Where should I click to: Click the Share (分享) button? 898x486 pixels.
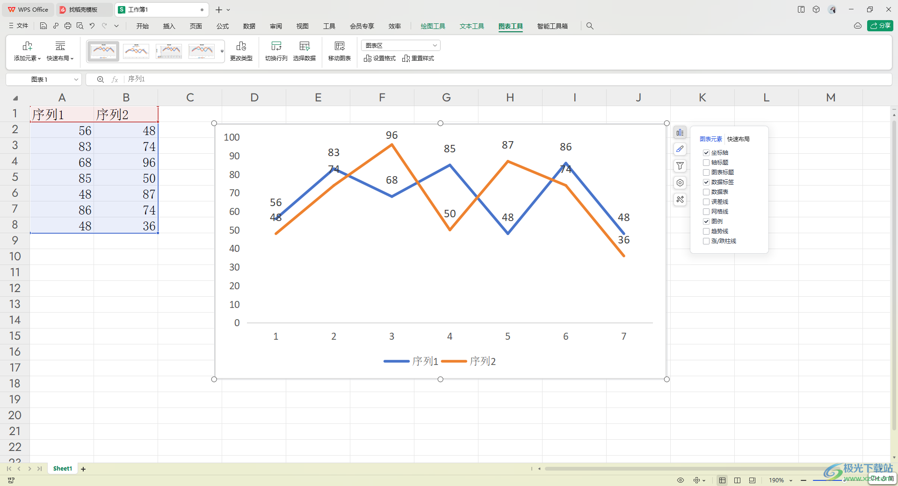point(880,26)
